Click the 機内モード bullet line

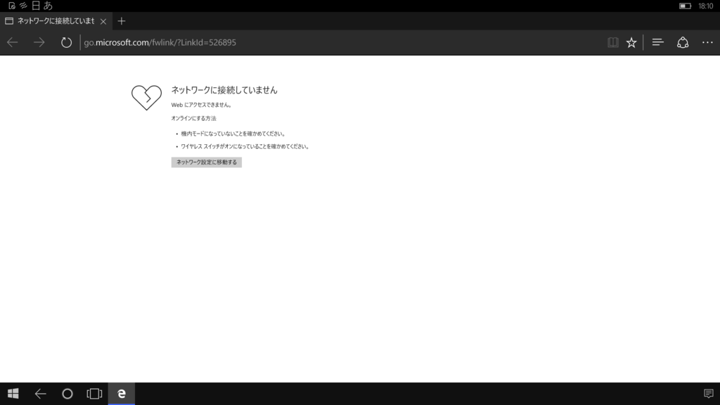pyautogui.click(x=233, y=134)
